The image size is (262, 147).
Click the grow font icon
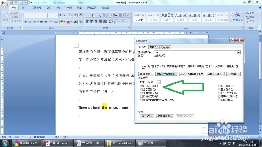point(61,15)
